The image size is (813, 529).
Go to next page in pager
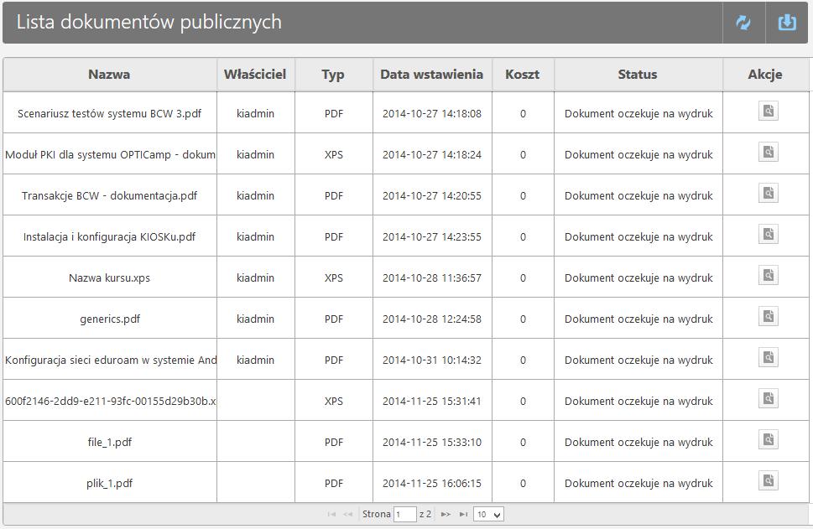point(446,515)
